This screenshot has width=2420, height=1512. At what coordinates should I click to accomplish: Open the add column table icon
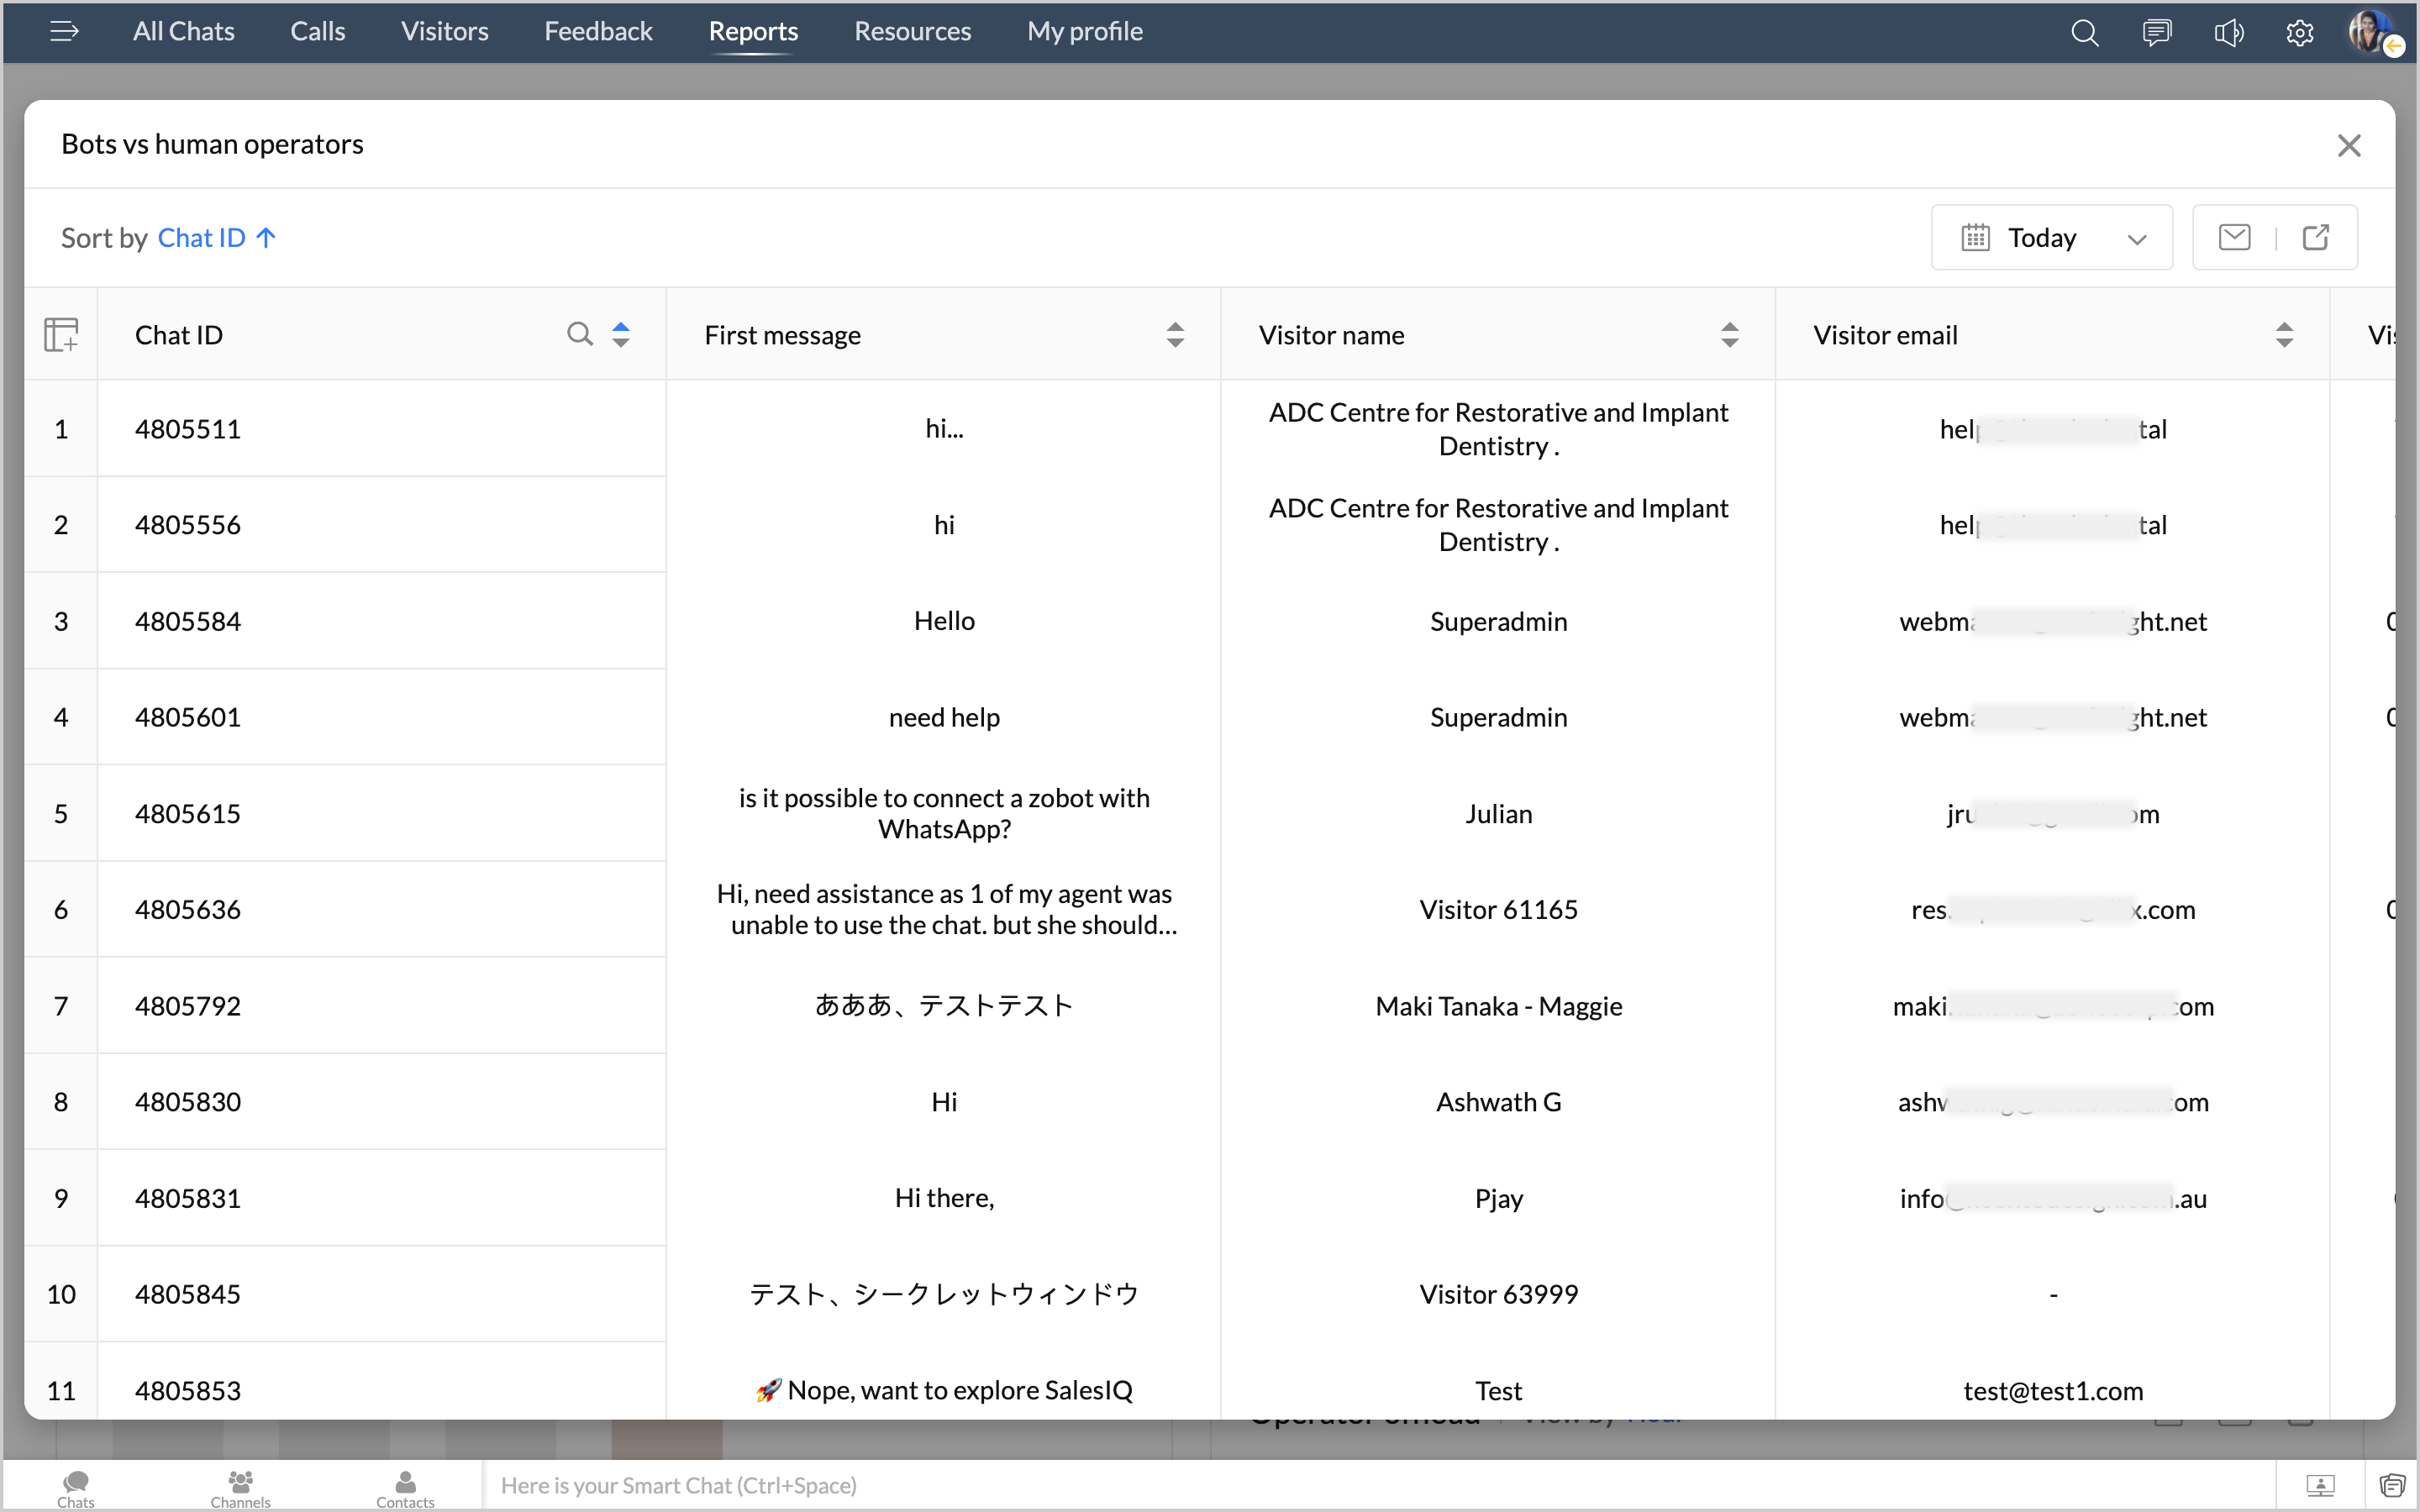pos(61,335)
